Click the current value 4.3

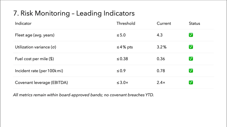(x=160, y=35)
